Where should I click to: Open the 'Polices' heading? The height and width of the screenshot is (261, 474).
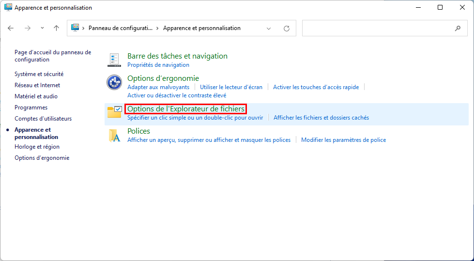139,131
